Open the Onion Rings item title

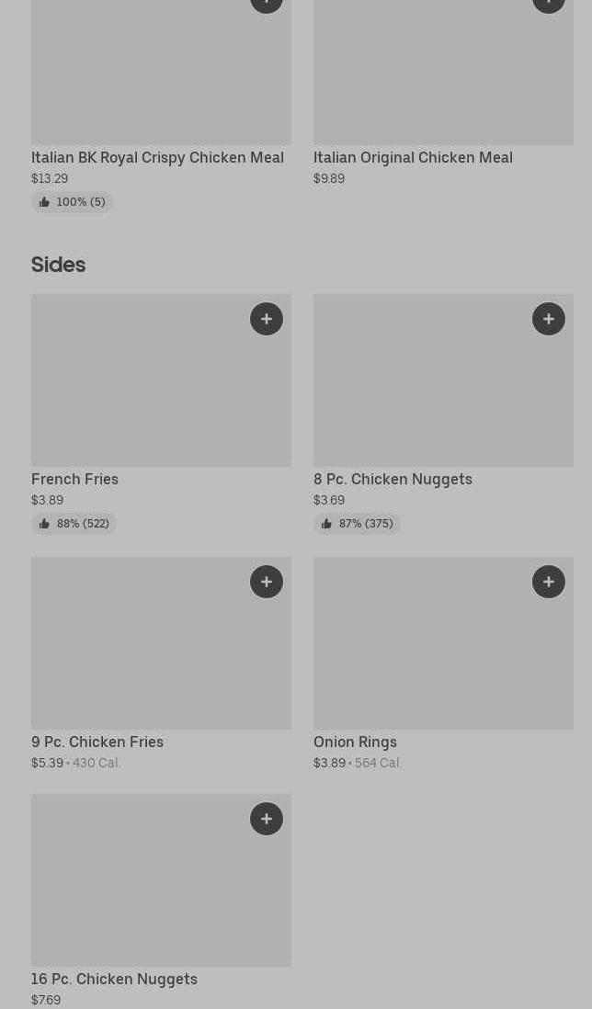tap(355, 743)
